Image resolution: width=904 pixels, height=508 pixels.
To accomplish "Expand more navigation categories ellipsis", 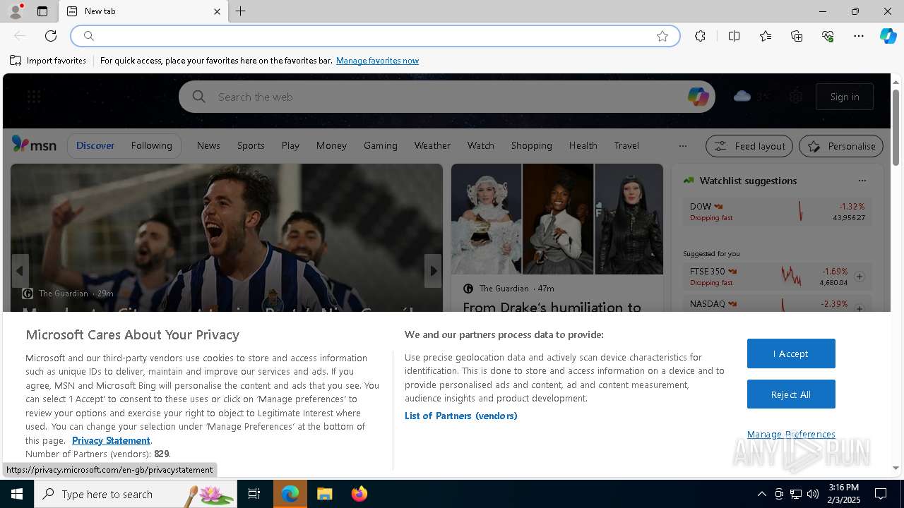I will click(682, 146).
